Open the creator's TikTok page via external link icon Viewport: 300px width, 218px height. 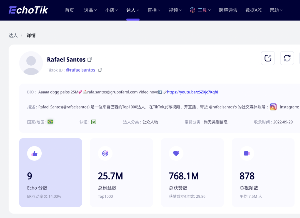(268, 58)
